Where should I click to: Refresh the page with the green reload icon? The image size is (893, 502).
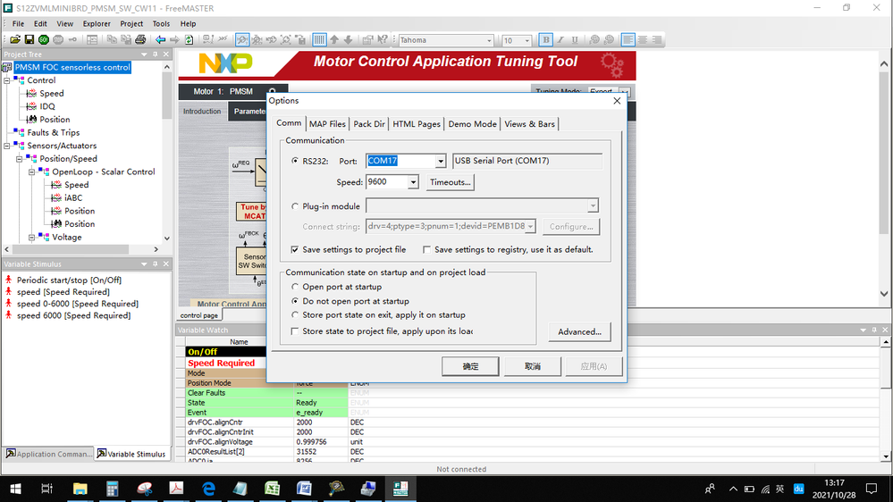[190, 40]
